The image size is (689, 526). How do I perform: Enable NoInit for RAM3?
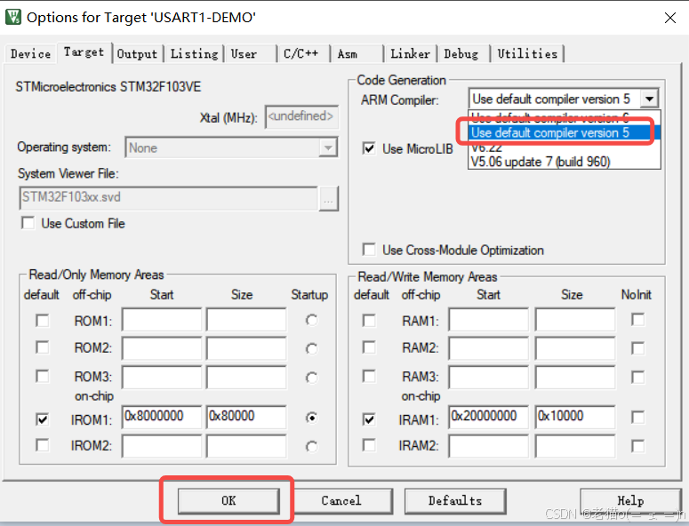pyautogui.click(x=638, y=377)
